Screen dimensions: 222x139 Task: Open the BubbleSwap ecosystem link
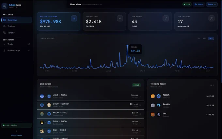click(17, 51)
